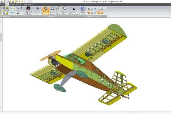Toggle Ambient Occlusion visual style
The height and width of the screenshot is (114, 171).
point(46,11)
